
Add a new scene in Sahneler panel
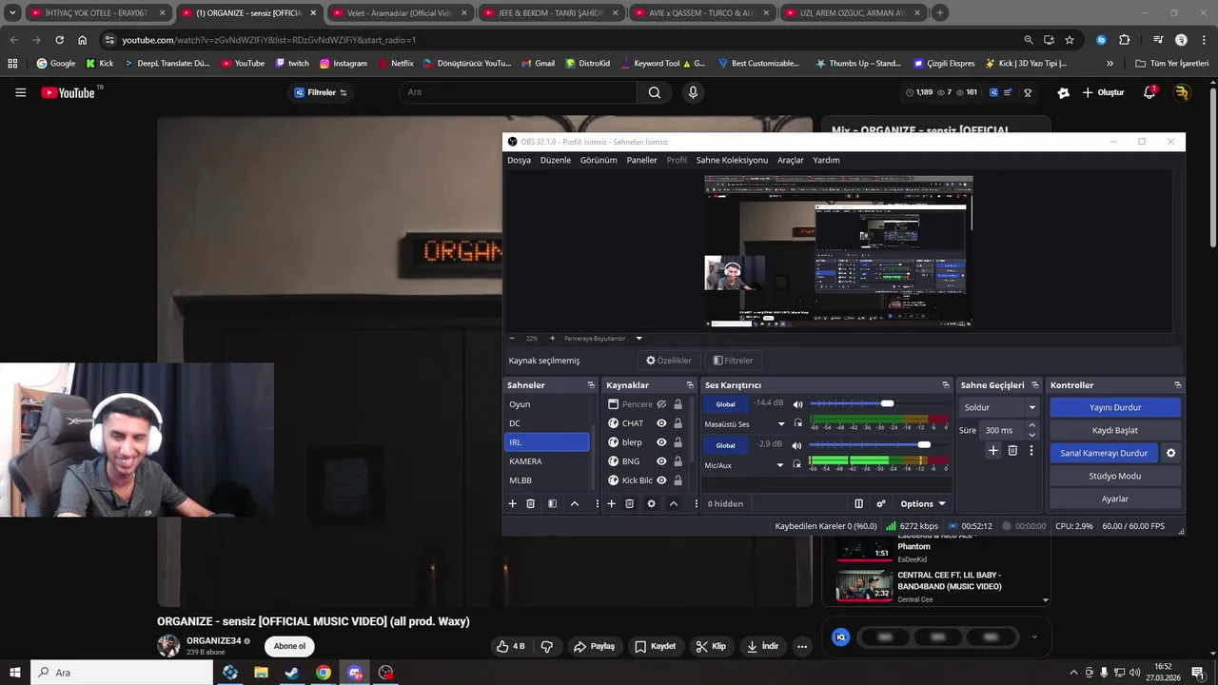point(512,503)
